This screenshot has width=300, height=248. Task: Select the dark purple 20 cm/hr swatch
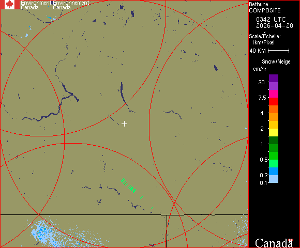coord(274,79)
